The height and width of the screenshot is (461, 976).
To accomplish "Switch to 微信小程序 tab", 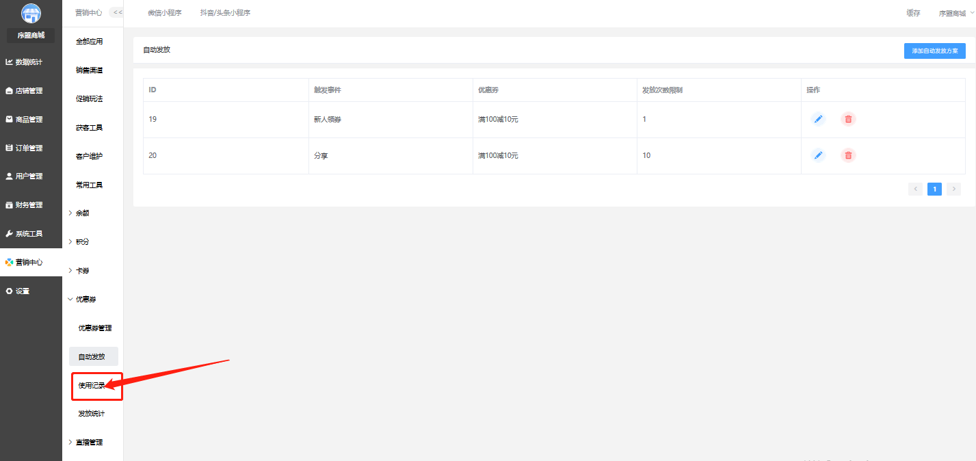I will (x=165, y=13).
